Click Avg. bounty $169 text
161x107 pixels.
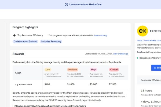pos(52,74)
